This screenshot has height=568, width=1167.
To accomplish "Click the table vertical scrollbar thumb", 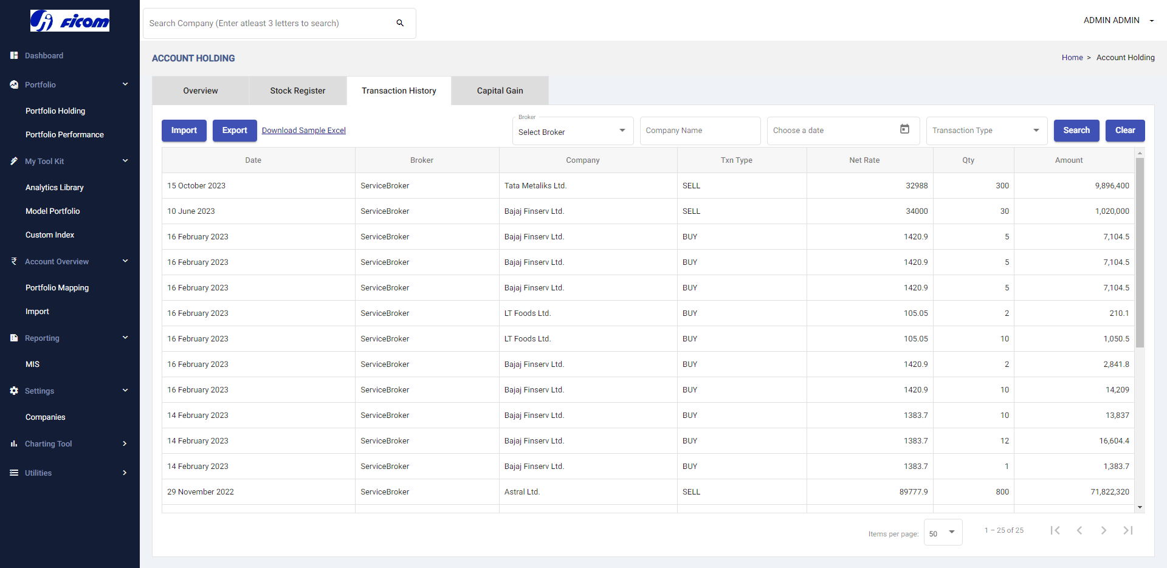I will point(1140,252).
